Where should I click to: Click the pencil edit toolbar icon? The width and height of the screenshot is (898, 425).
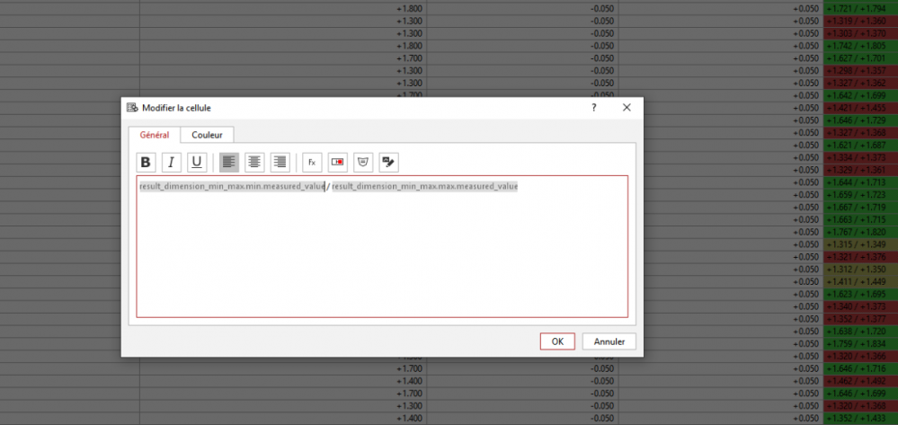(389, 163)
